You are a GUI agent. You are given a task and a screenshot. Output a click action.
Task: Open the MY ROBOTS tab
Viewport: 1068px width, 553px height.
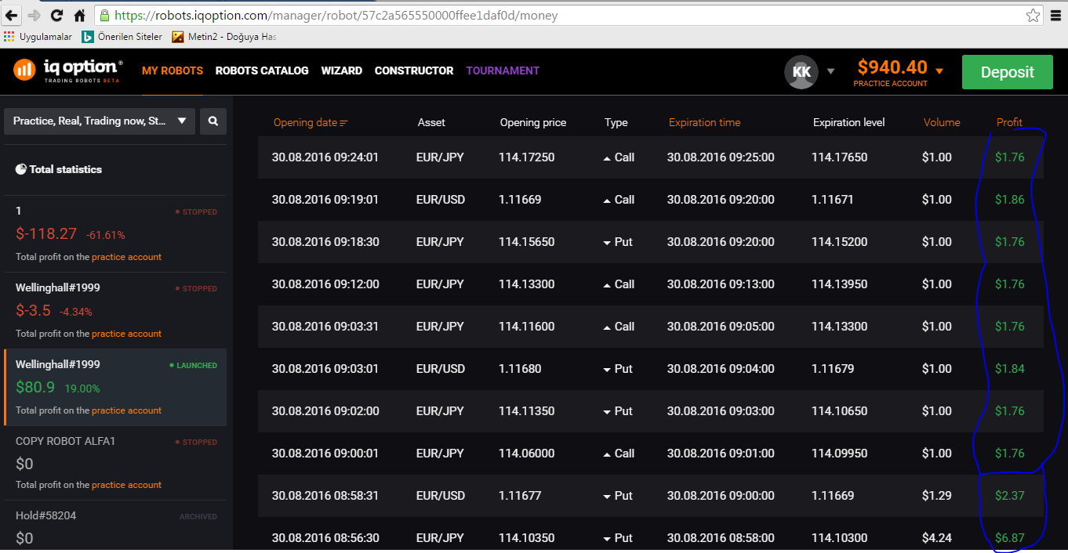pos(173,70)
